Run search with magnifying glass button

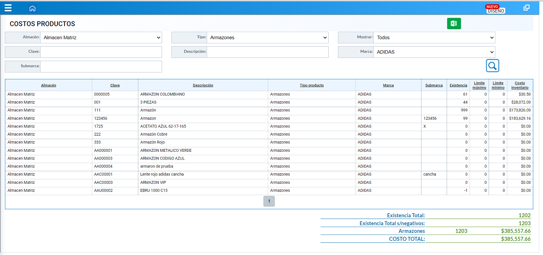(x=492, y=66)
